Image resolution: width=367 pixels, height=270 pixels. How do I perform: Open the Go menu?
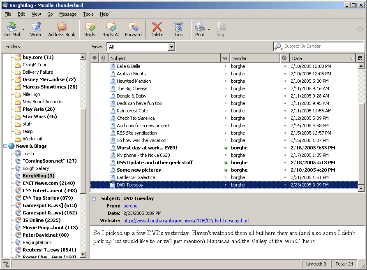click(x=50, y=14)
